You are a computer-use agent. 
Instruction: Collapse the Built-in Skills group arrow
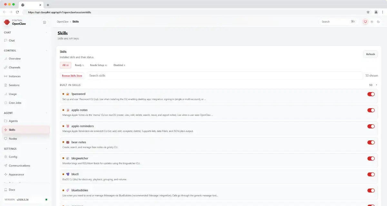pyautogui.click(x=376, y=85)
